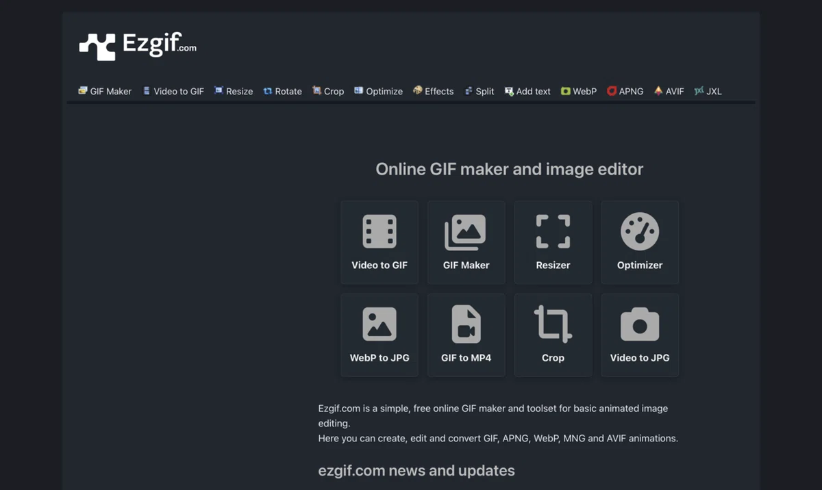The height and width of the screenshot is (490, 822).
Task: Click the Add text icon in the nav bar
Action: coord(509,90)
